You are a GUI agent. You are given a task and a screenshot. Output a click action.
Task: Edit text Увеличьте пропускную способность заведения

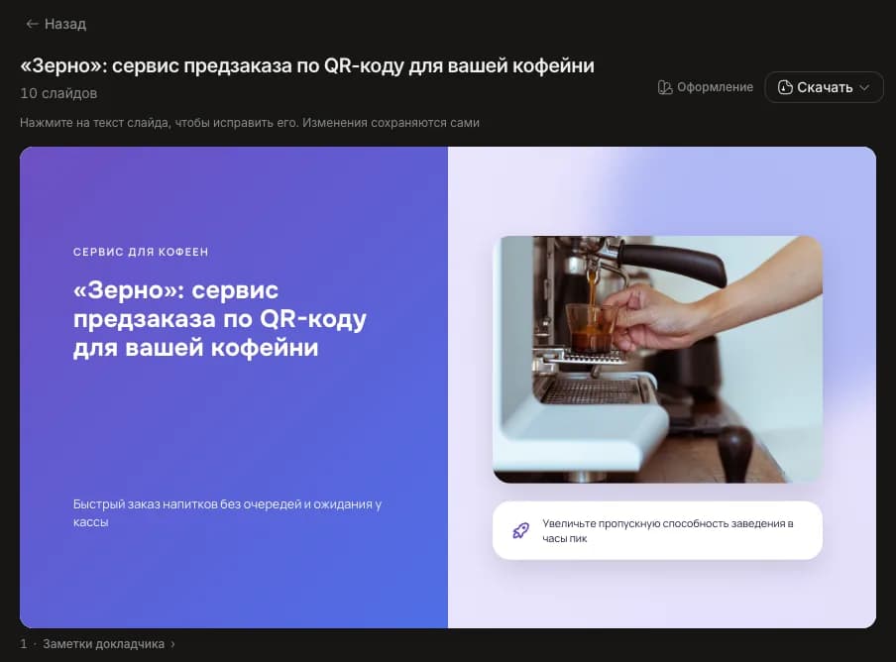coord(668,530)
